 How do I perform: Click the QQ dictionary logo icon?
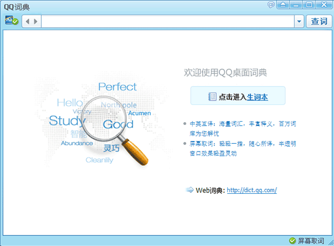click(12, 21)
